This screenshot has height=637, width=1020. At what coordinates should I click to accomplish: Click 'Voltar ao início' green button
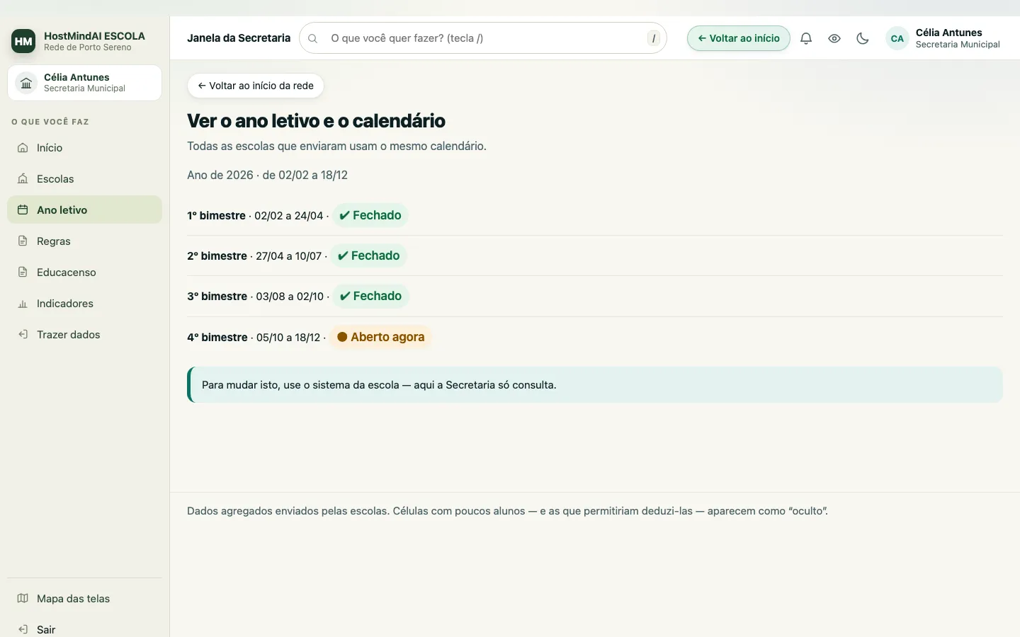click(x=738, y=38)
